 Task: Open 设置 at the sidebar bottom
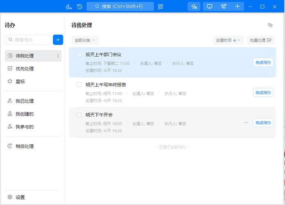16,197
